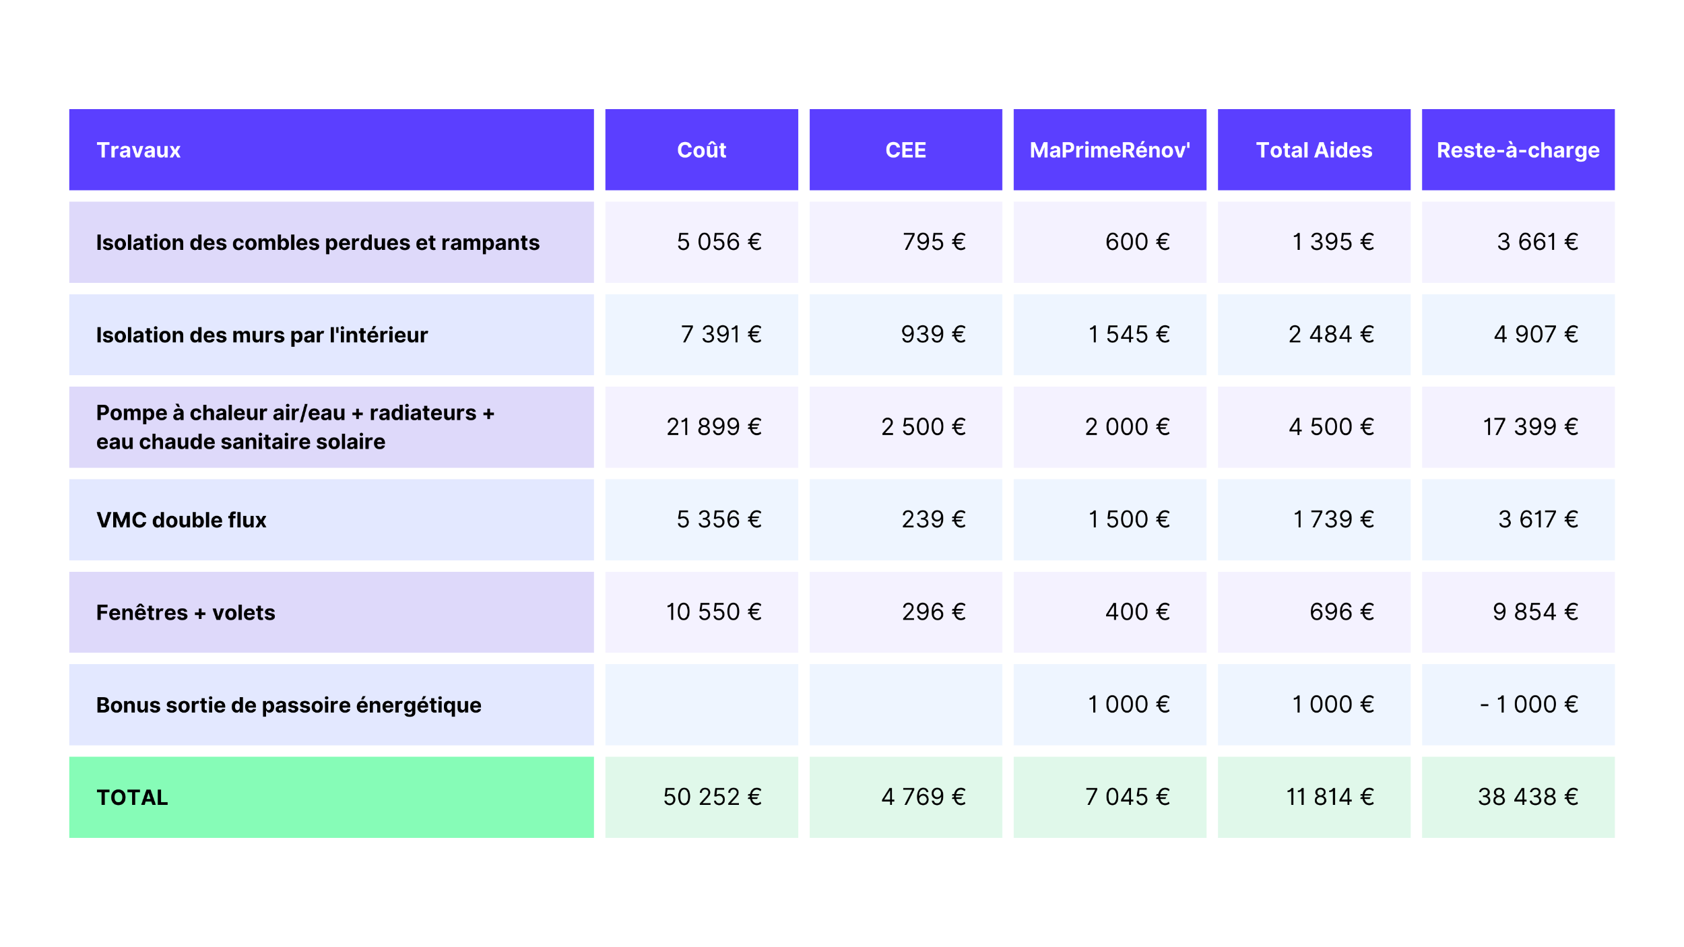Click the 7 045 € MaPrimeRénov' total cell
The image size is (1684, 947).
pos(1109,797)
